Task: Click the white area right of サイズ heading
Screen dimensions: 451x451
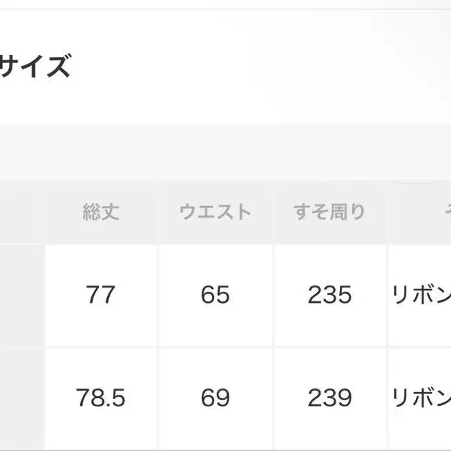Action: coord(261,67)
